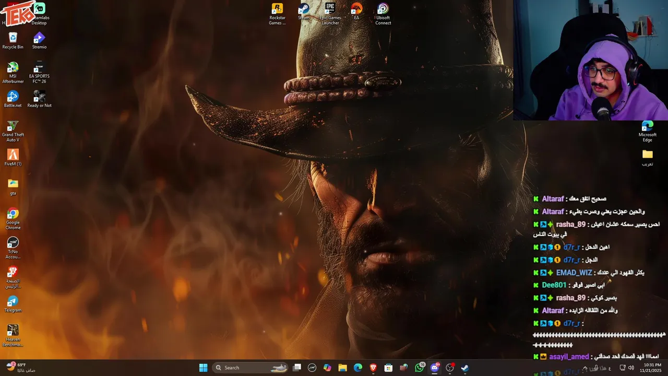The height and width of the screenshot is (376, 668).
Task: Open Ubisoft Connect desktop shortcut
Action: 383,14
